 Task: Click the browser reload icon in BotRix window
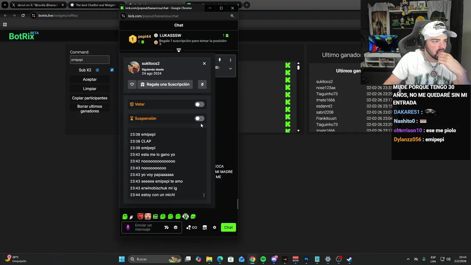click(23, 15)
